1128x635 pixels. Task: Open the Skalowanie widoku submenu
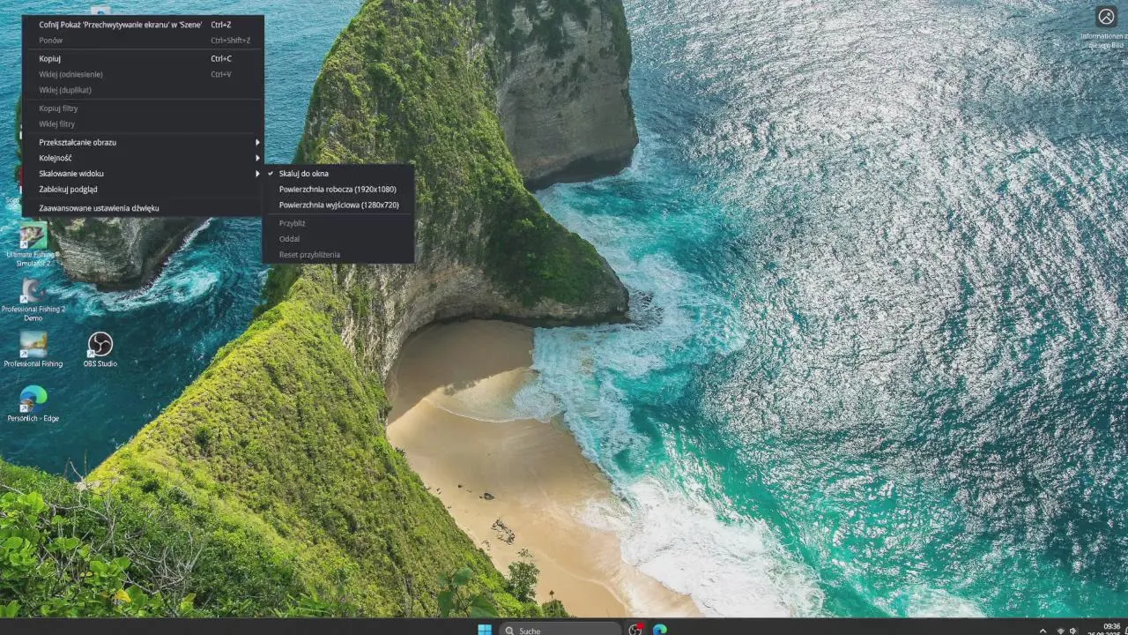(x=143, y=174)
